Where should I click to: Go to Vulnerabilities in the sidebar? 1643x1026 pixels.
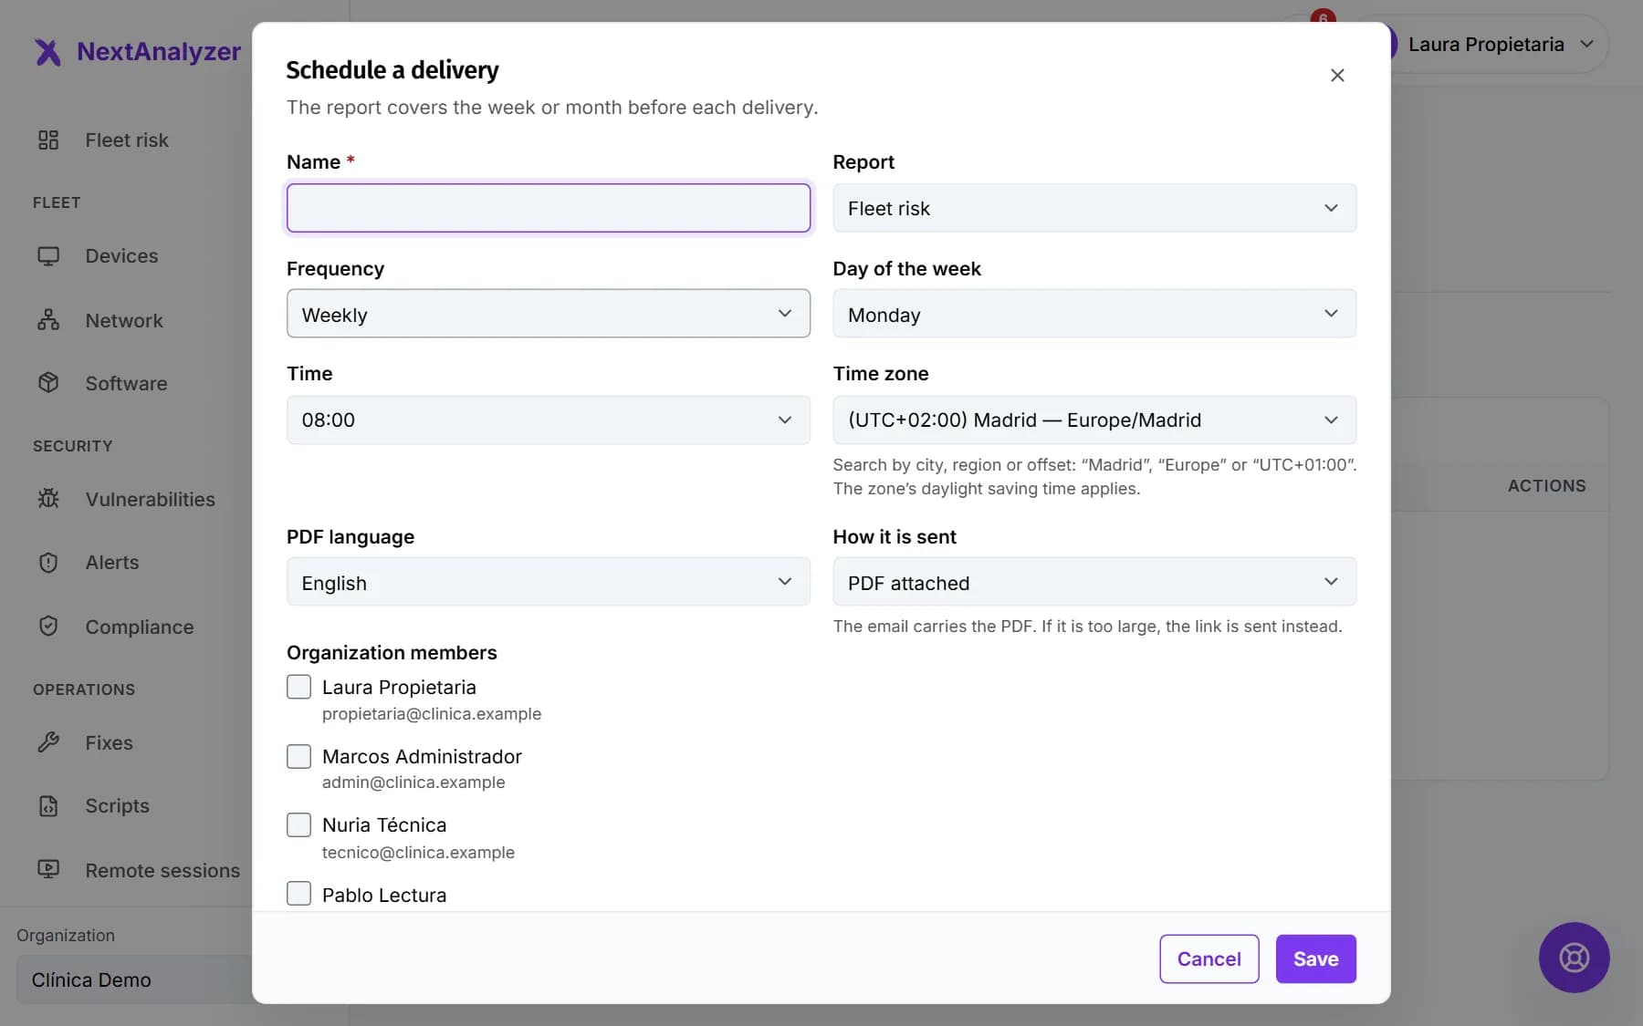pyautogui.click(x=150, y=499)
